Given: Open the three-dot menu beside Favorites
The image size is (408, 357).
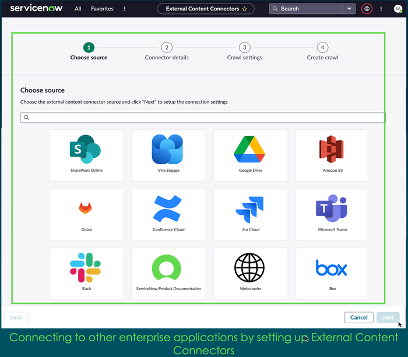Looking at the screenshot, I should [x=125, y=9].
